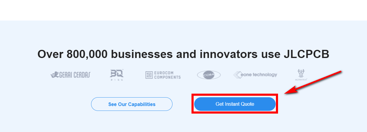Click the word "Over" in the headline

(50, 54)
